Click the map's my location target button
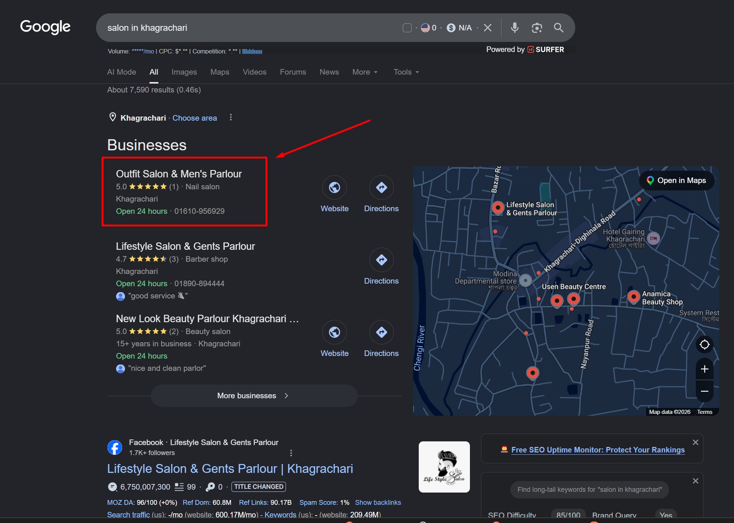 tap(704, 344)
